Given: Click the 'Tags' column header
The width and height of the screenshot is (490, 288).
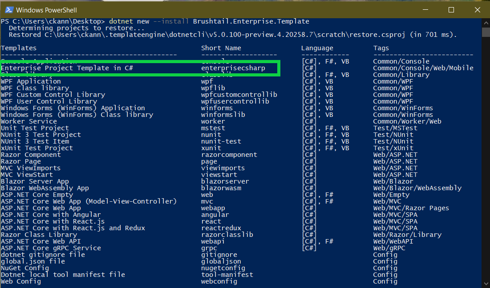Looking at the screenshot, I should pyautogui.click(x=381, y=48).
